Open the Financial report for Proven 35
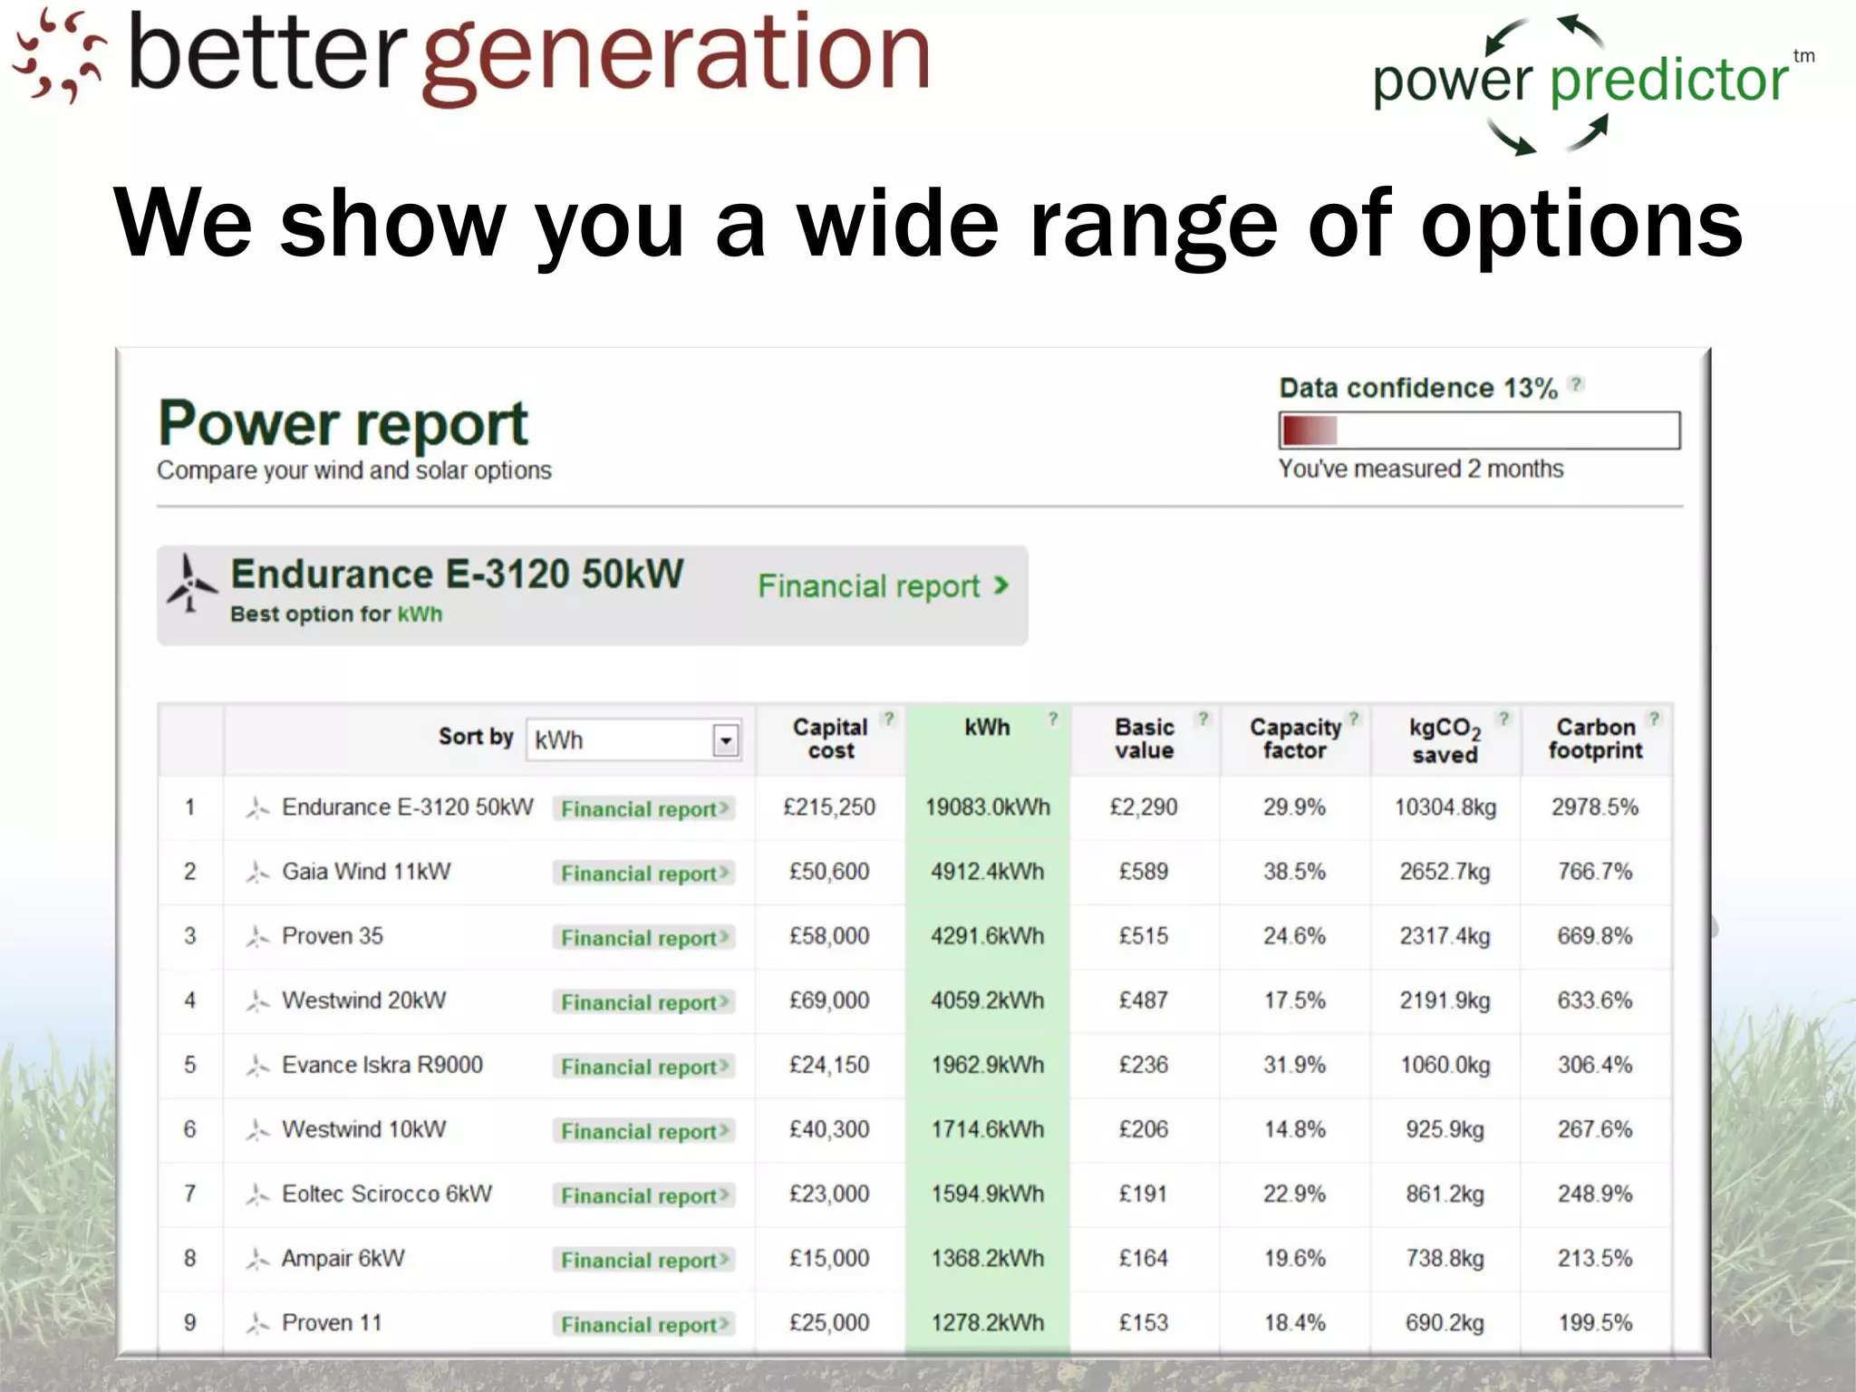The width and height of the screenshot is (1856, 1392). pos(643,938)
